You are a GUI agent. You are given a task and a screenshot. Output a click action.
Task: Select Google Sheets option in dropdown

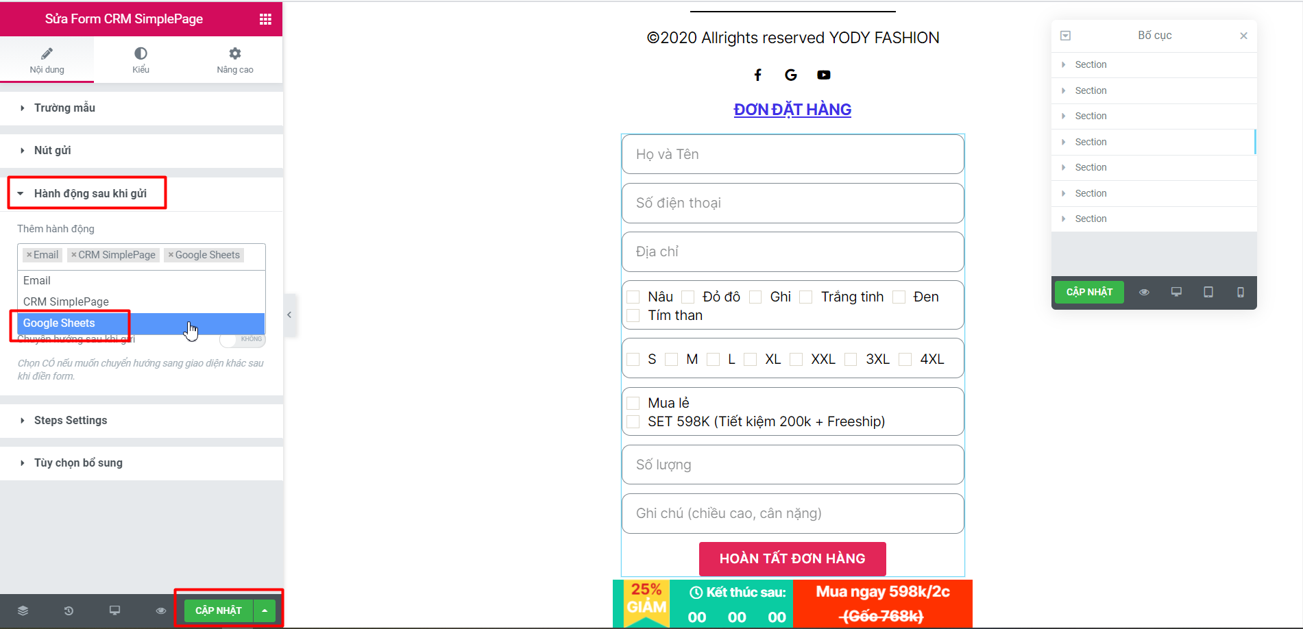point(141,323)
